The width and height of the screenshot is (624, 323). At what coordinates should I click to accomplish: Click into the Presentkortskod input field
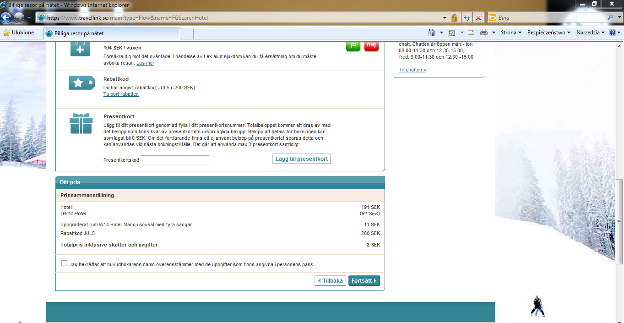pyautogui.click(x=174, y=160)
